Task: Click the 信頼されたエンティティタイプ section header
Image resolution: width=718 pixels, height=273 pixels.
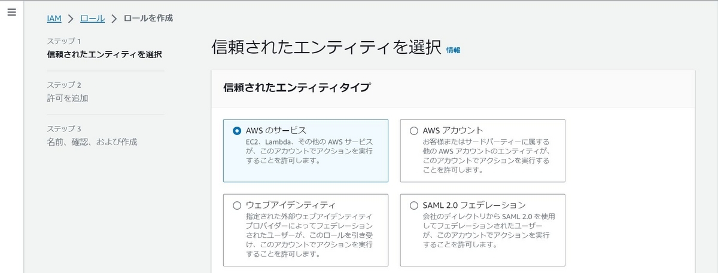Action: click(x=296, y=87)
